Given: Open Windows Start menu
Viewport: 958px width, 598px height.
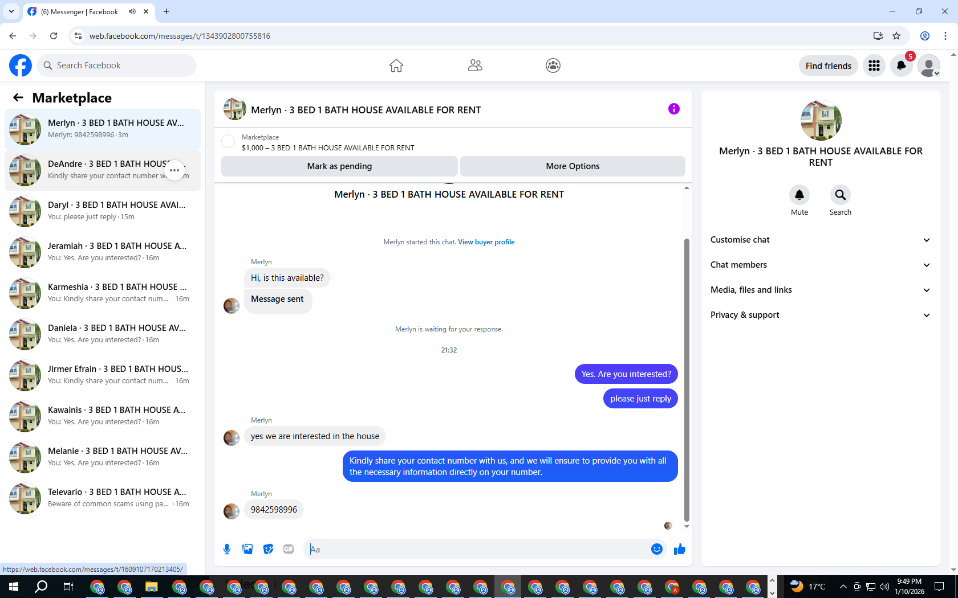Looking at the screenshot, I should [14, 587].
